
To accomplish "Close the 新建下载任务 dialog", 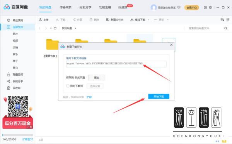I will point(171,45).
